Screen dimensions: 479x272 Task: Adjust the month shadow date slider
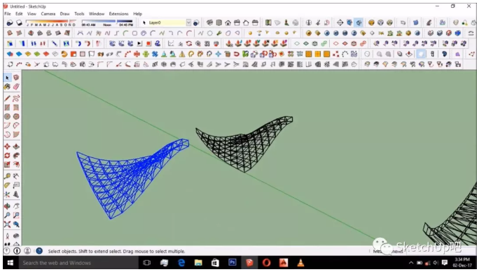coord(50,23)
